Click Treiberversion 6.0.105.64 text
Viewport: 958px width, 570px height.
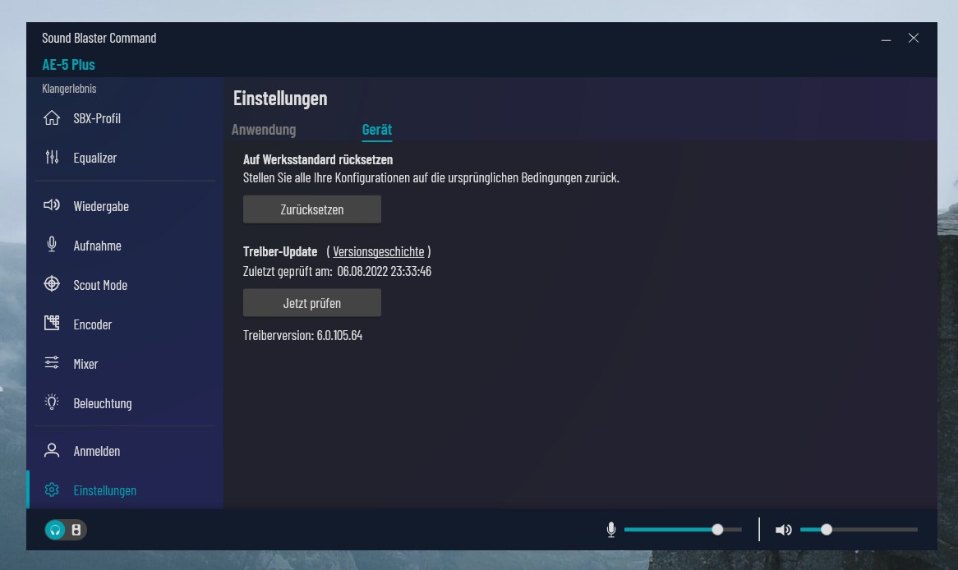click(302, 335)
